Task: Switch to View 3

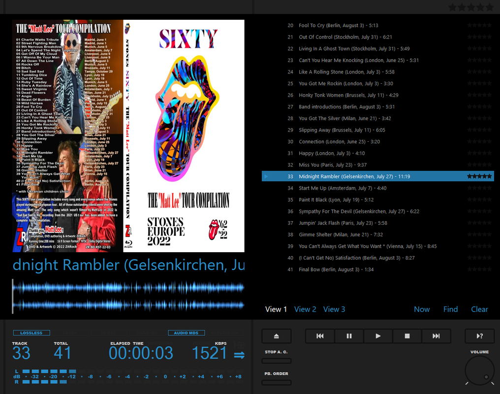Action: coord(334,309)
